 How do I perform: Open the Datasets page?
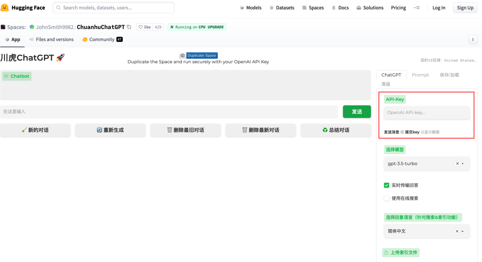(282, 8)
